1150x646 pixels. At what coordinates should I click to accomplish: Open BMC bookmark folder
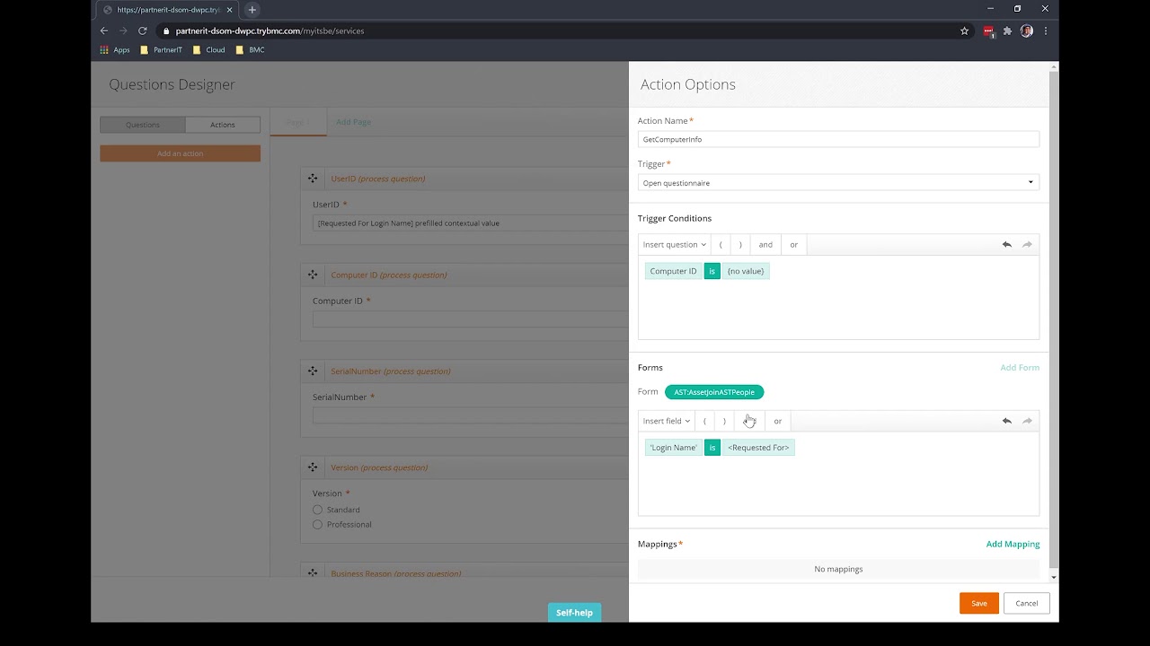click(251, 50)
